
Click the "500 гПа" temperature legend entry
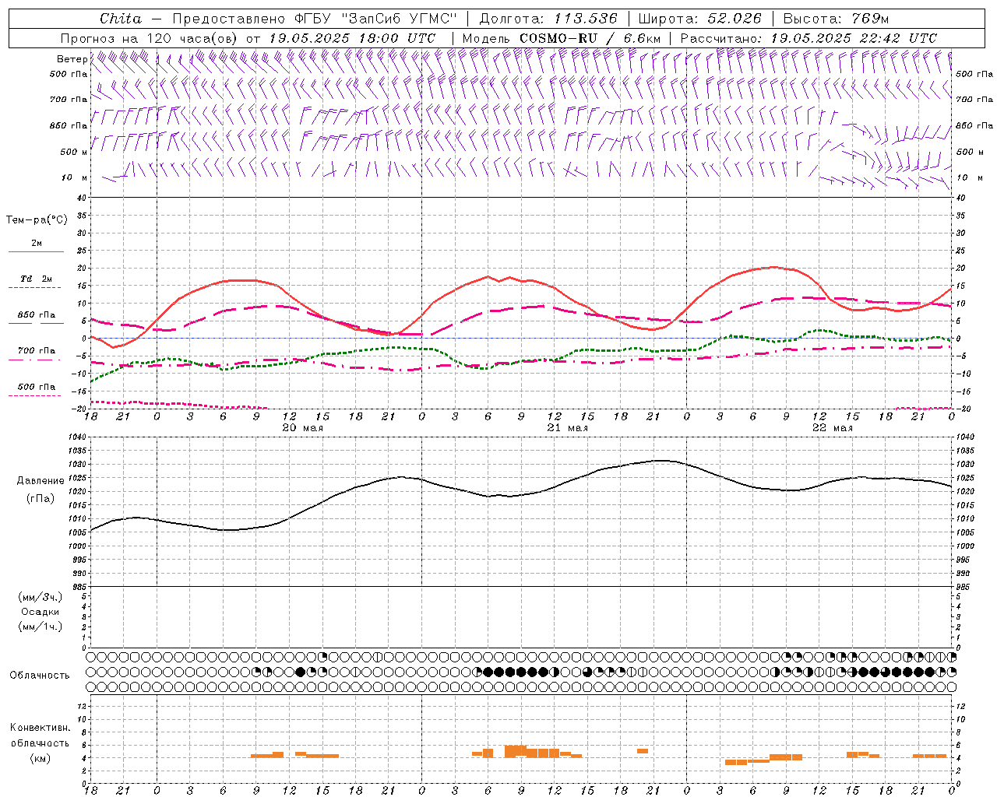coord(37,387)
